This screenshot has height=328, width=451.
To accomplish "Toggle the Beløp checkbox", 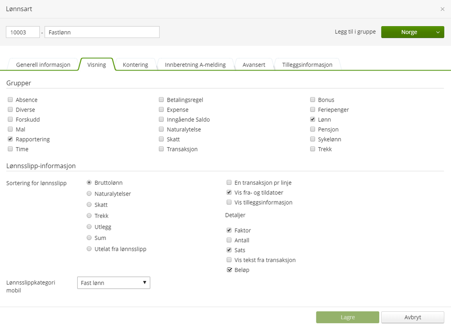I will click(229, 270).
